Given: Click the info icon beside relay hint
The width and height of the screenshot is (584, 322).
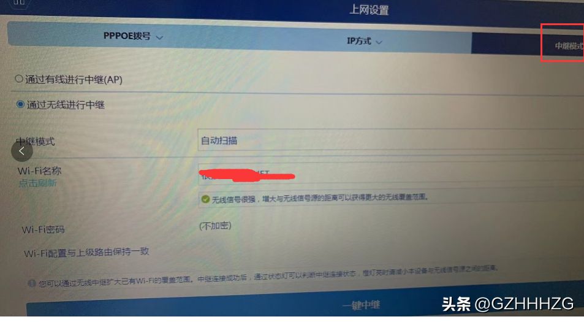Looking at the screenshot, I should [32, 283].
